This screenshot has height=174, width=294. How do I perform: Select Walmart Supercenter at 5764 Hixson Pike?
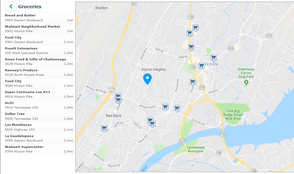point(39,149)
